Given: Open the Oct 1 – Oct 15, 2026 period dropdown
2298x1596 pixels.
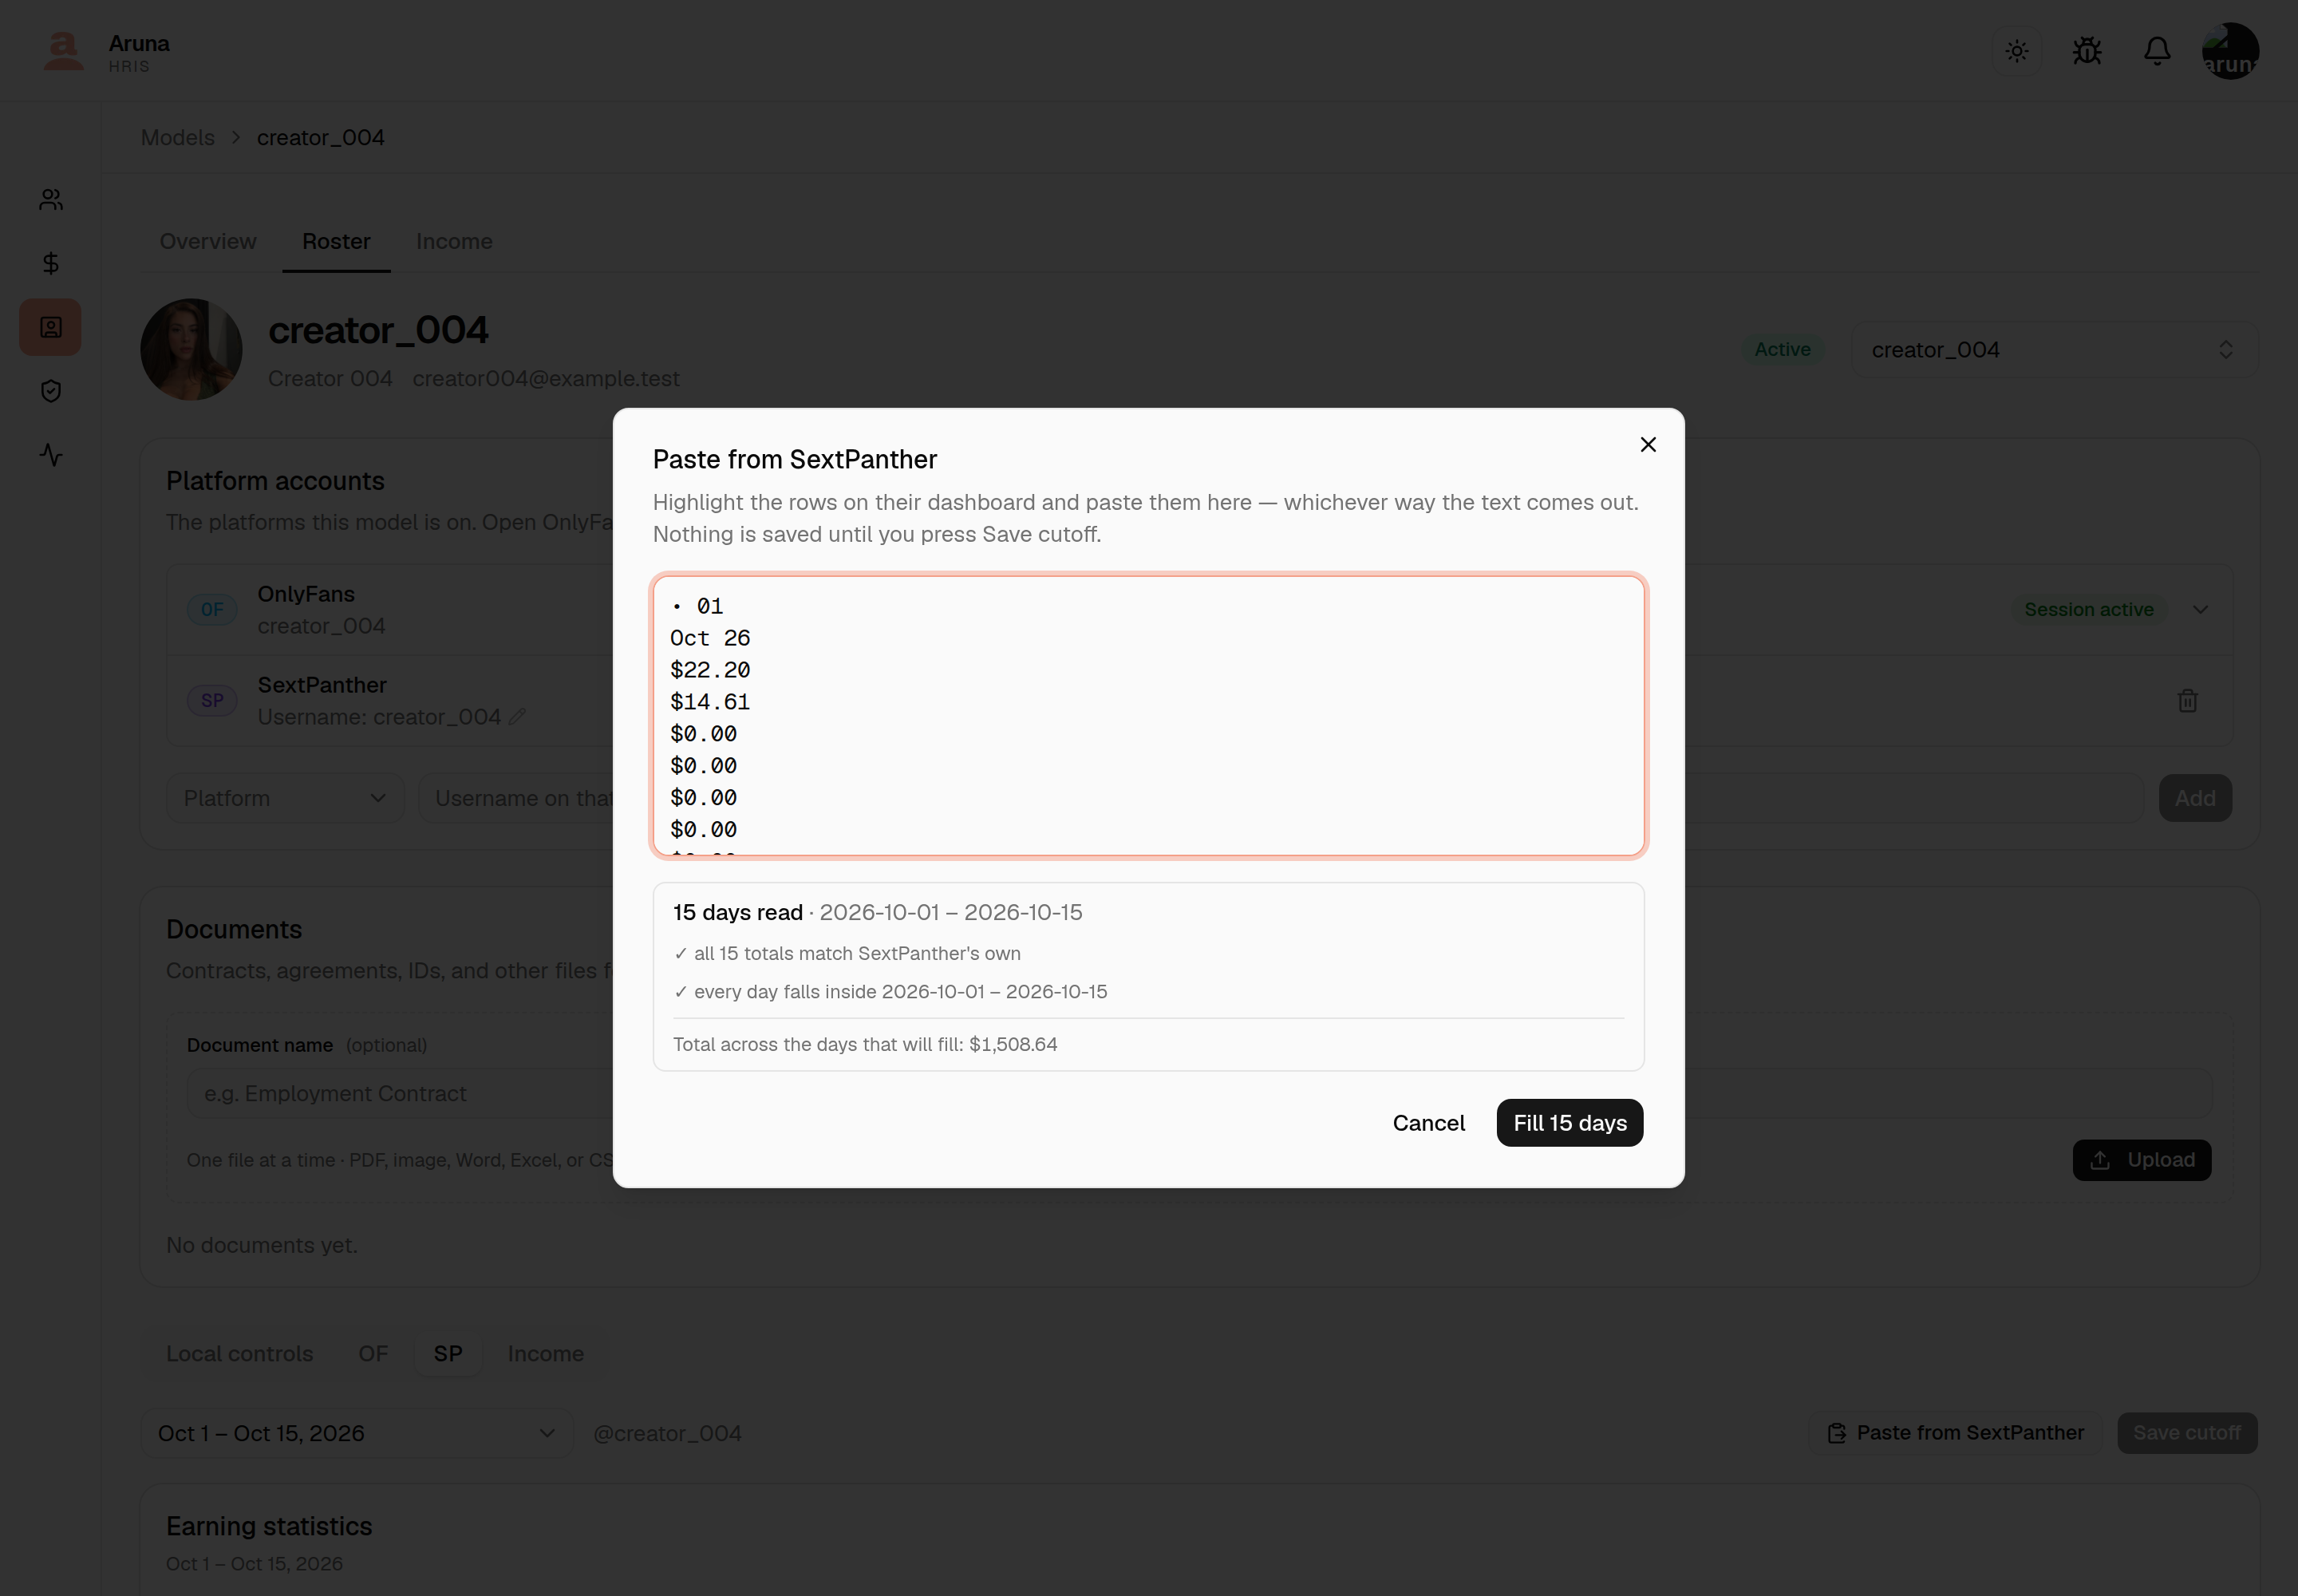Looking at the screenshot, I should coord(357,1433).
